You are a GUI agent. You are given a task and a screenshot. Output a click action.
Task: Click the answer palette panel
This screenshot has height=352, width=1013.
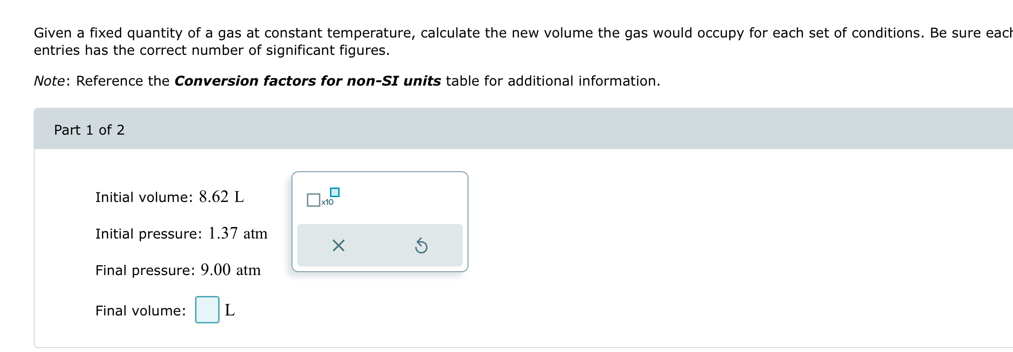pyautogui.click(x=380, y=221)
